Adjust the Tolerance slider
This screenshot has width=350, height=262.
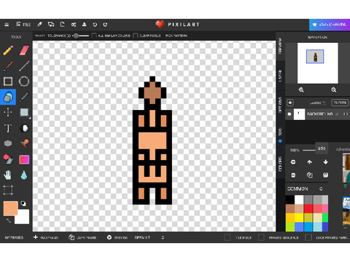pos(80,36)
